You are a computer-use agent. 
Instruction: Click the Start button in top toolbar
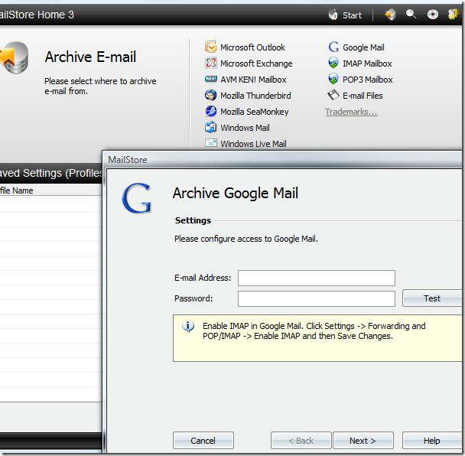click(x=345, y=15)
